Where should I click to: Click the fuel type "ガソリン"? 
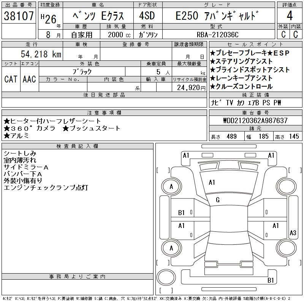click(148, 35)
